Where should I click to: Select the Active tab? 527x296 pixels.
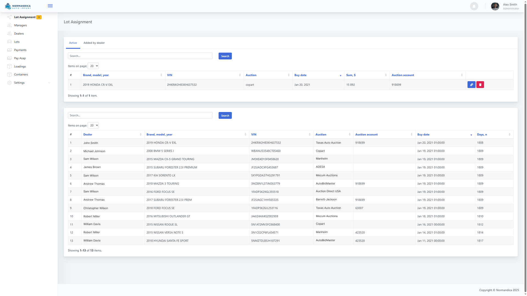pos(73,43)
